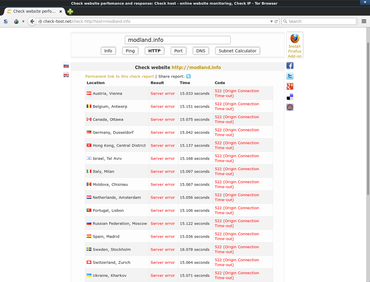Select English via the British flag icon
This screenshot has height=282, width=370.
coord(66,75)
